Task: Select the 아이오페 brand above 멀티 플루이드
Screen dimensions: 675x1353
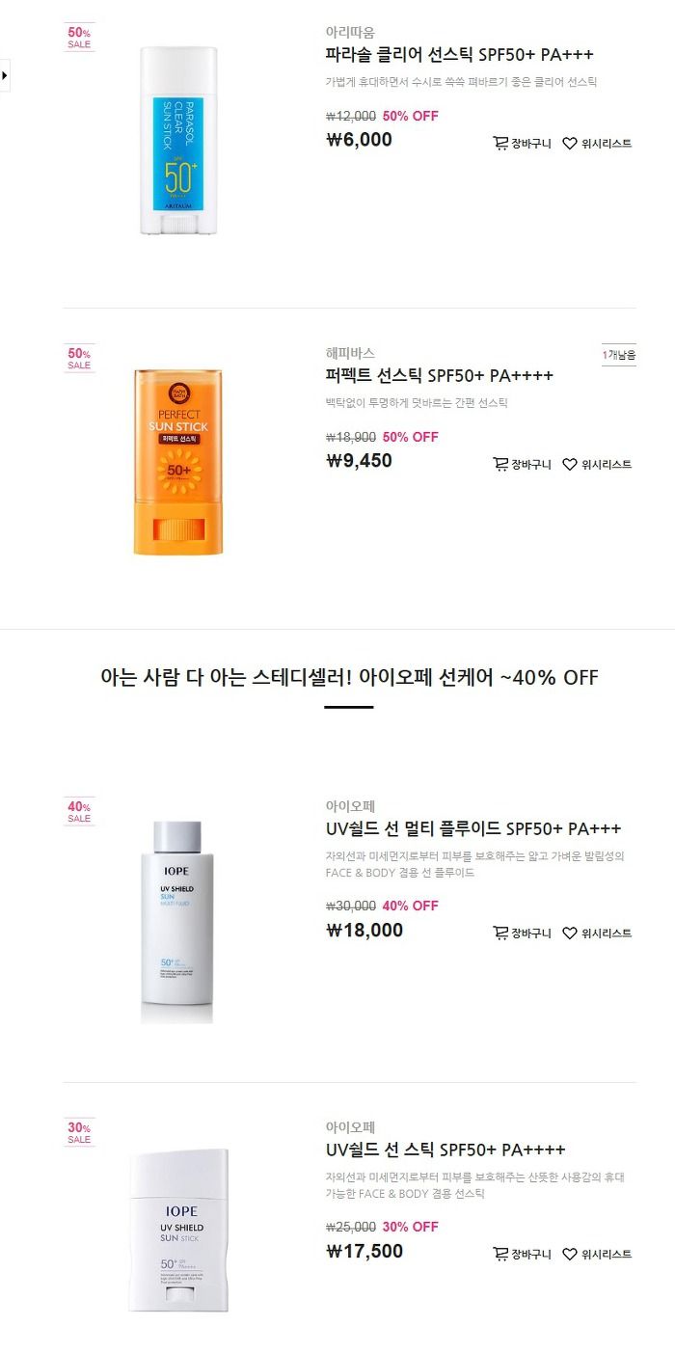Action: tap(350, 807)
